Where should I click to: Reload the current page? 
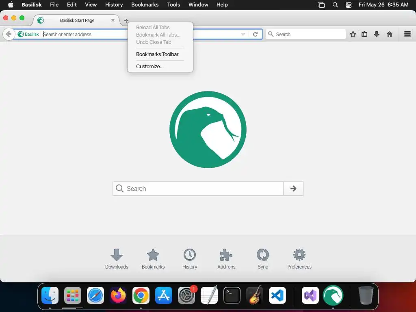click(x=255, y=34)
